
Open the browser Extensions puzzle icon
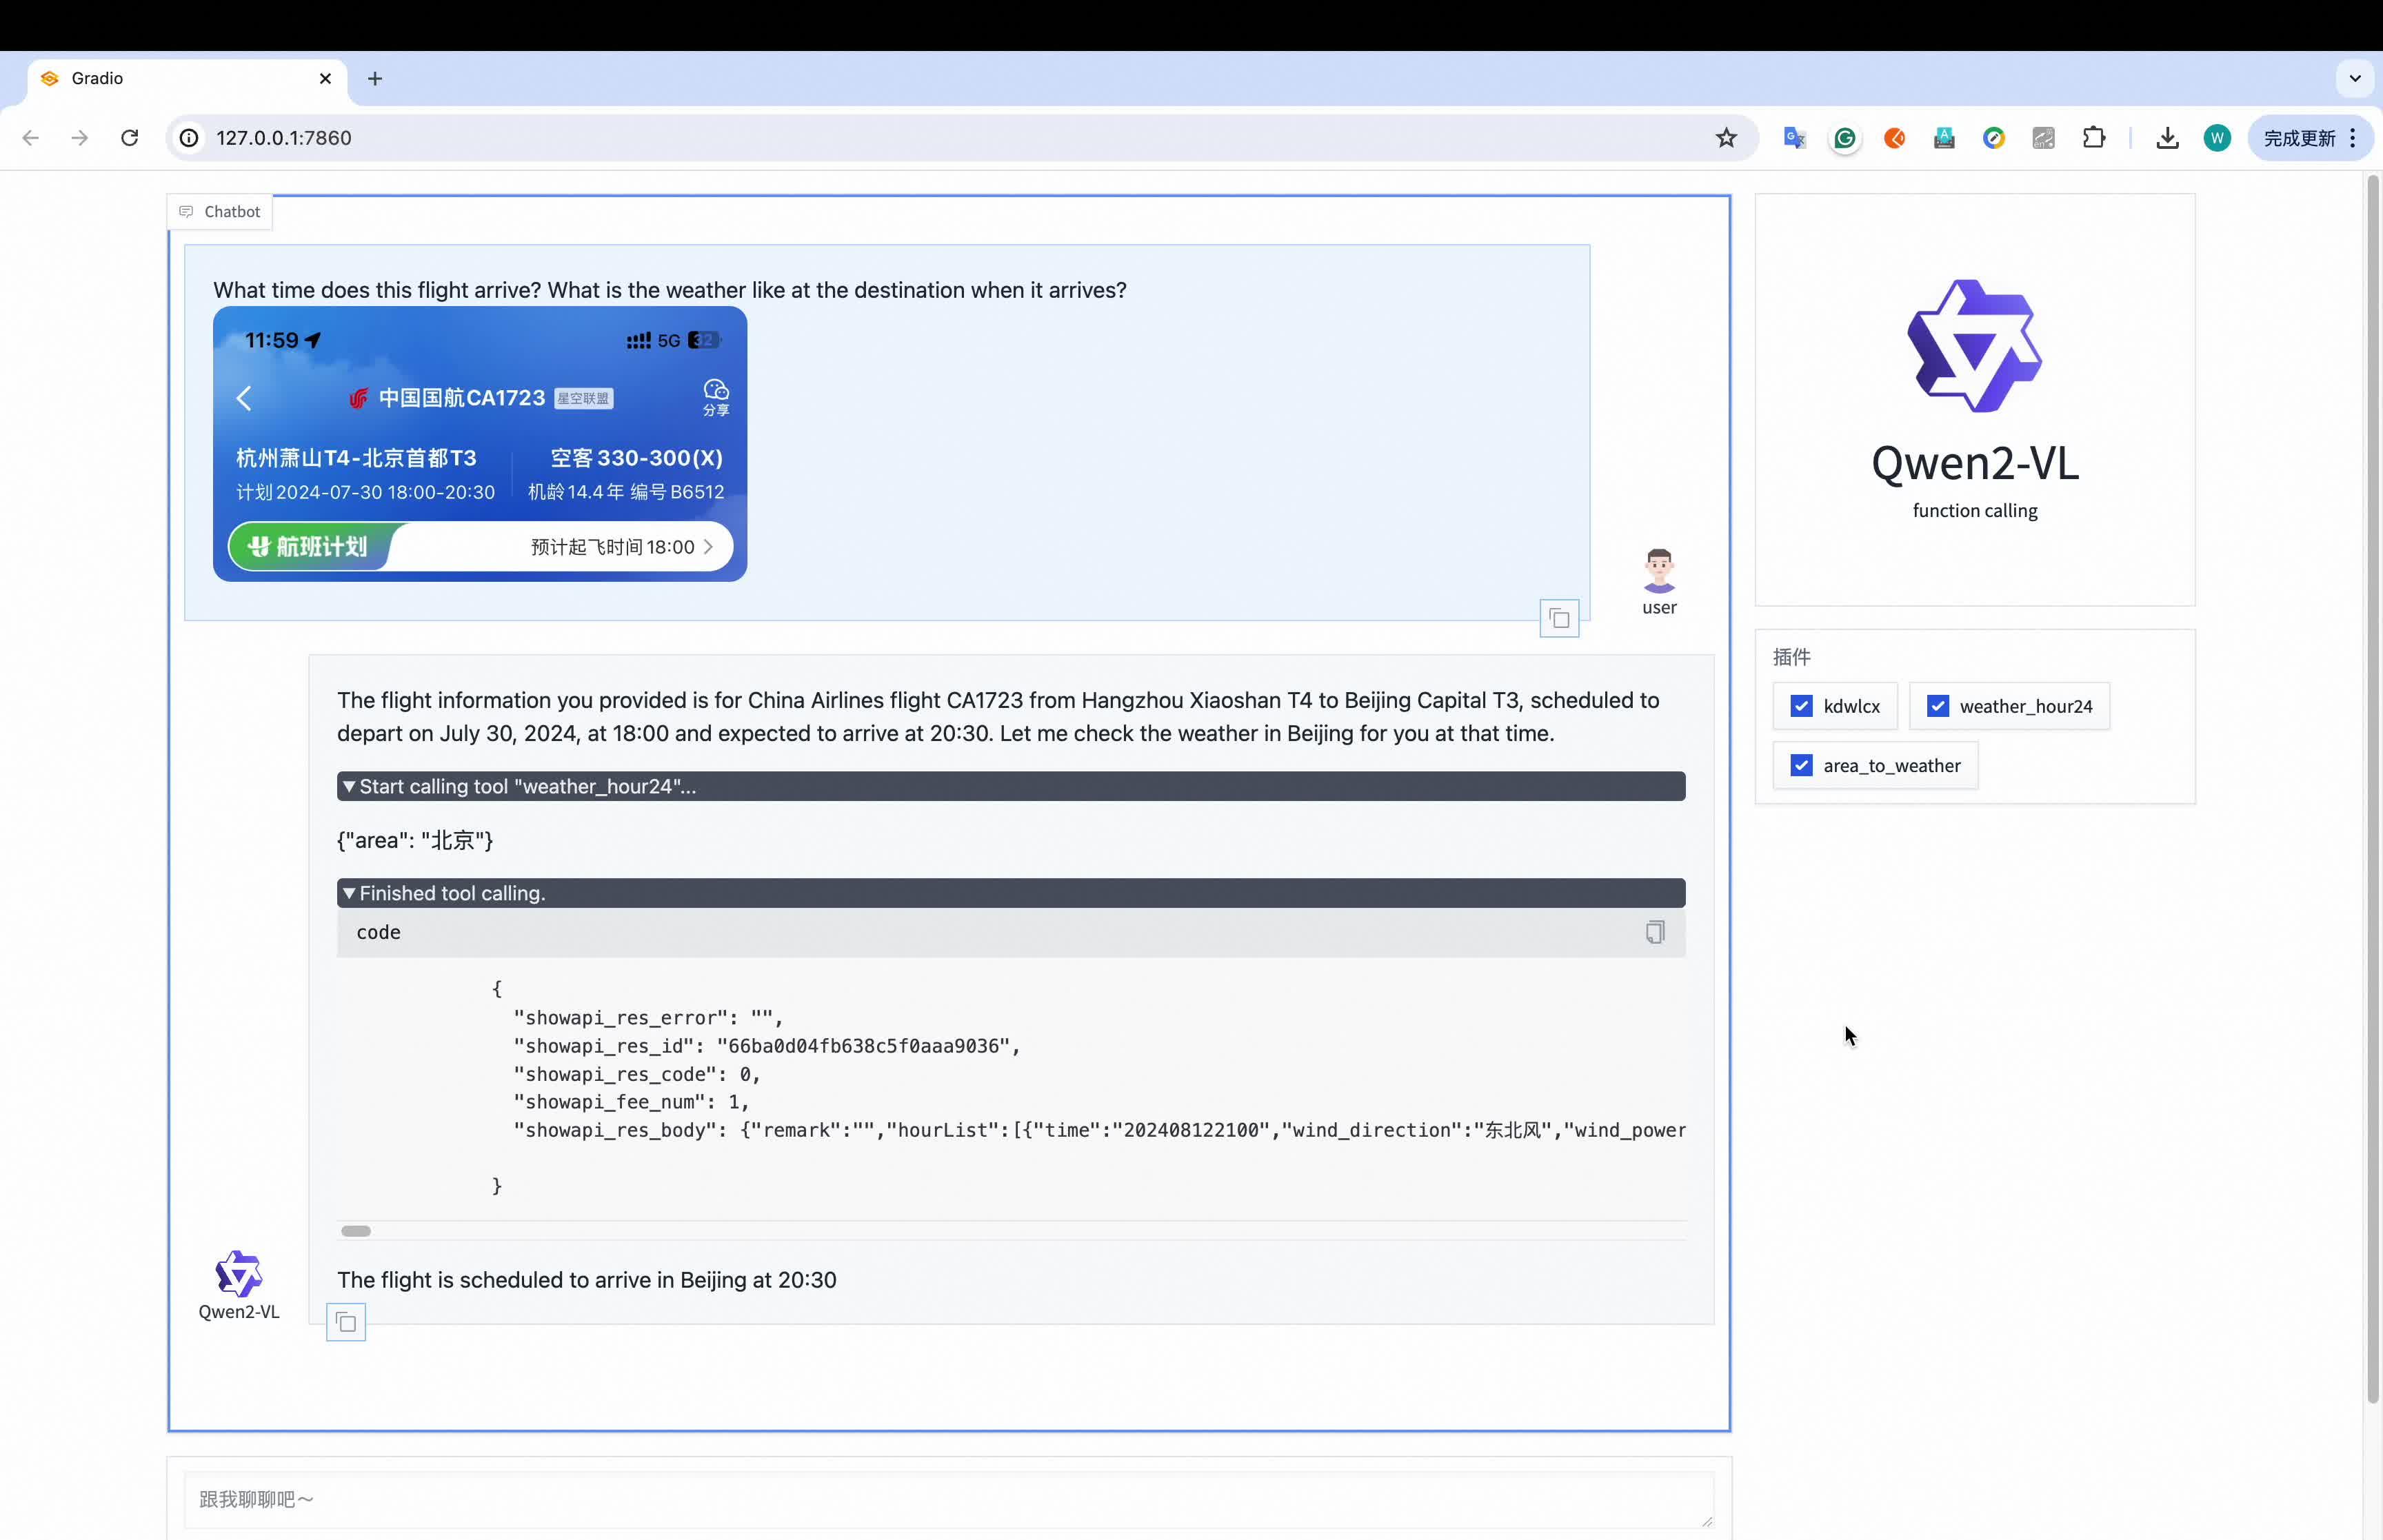pos(2093,138)
